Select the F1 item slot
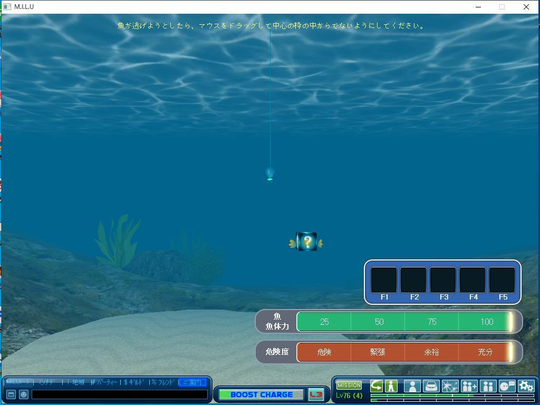The image size is (540, 405). (384, 280)
